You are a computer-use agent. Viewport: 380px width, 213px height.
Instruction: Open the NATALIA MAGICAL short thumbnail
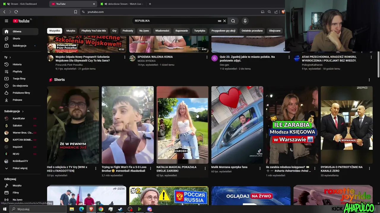182,125
